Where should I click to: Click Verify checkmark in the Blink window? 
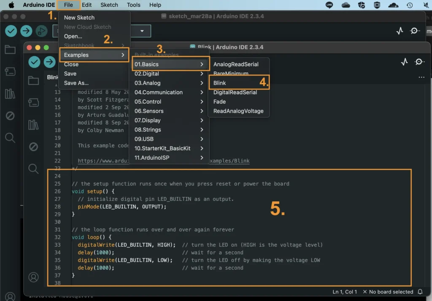pos(34,62)
